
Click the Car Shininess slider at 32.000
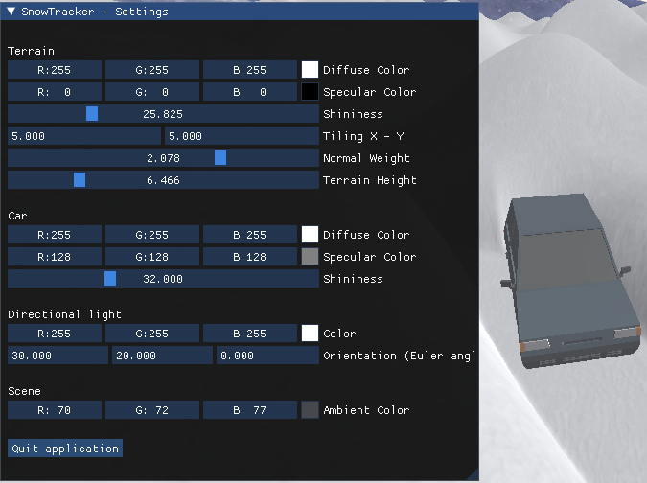click(163, 279)
